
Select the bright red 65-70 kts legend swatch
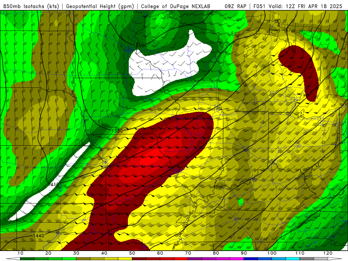click(181, 259)
